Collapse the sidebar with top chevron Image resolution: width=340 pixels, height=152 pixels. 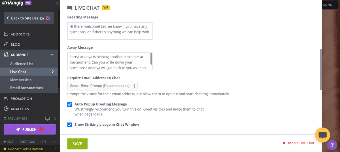tap(57, 3)
